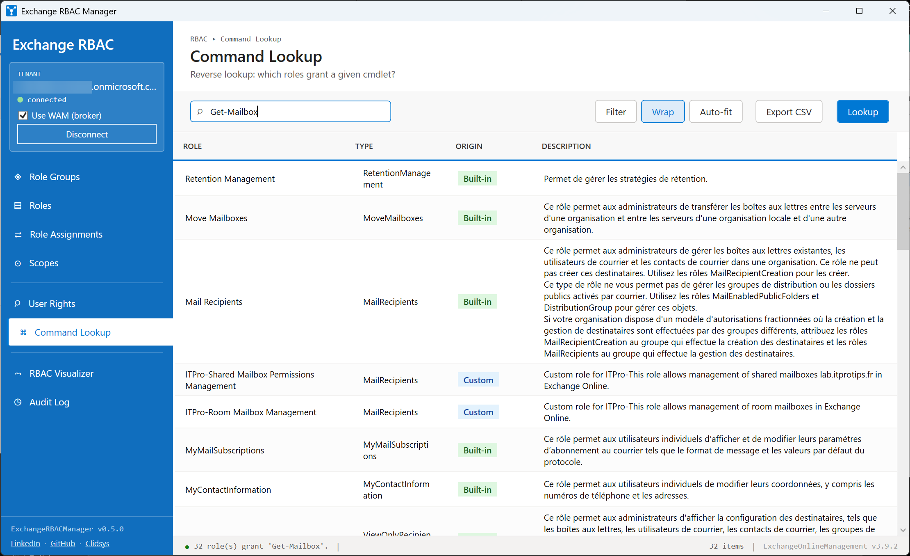Image resolution: width=910 pixels, height=556 pixels.
Task: Switch to User Rights
Action: point(52,304)
